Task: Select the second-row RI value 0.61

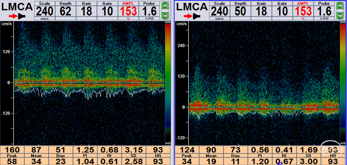Action: tap(109, 161)
